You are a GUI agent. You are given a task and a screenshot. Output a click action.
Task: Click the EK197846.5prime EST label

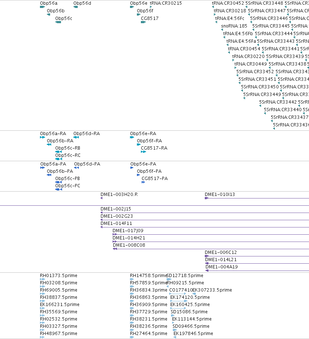193,333
